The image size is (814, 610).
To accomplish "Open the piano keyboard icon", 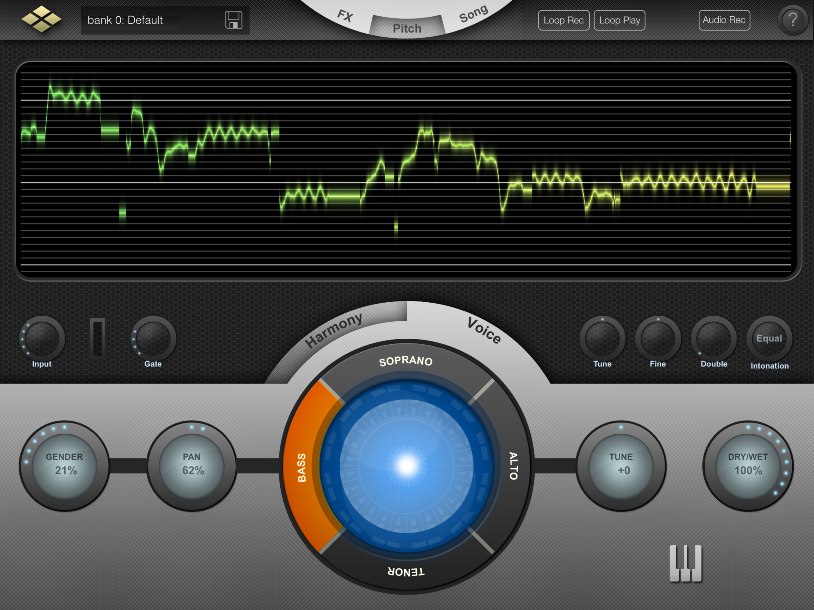I will [x=685, y=563].
